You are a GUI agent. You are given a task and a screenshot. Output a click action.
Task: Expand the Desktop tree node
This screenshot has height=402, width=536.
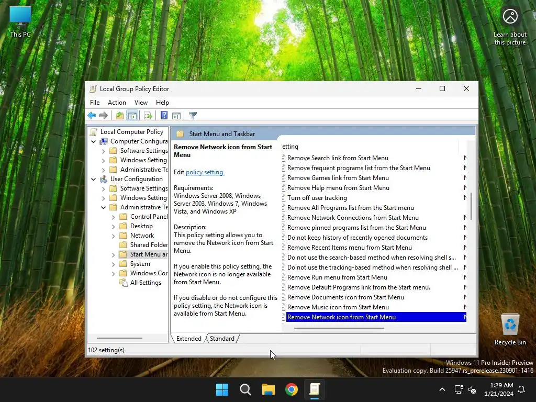[113, 226]
